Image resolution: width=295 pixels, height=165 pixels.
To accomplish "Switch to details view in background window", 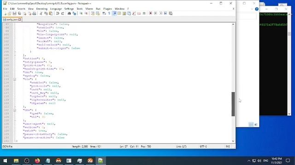I will click(x=251, y=124).
